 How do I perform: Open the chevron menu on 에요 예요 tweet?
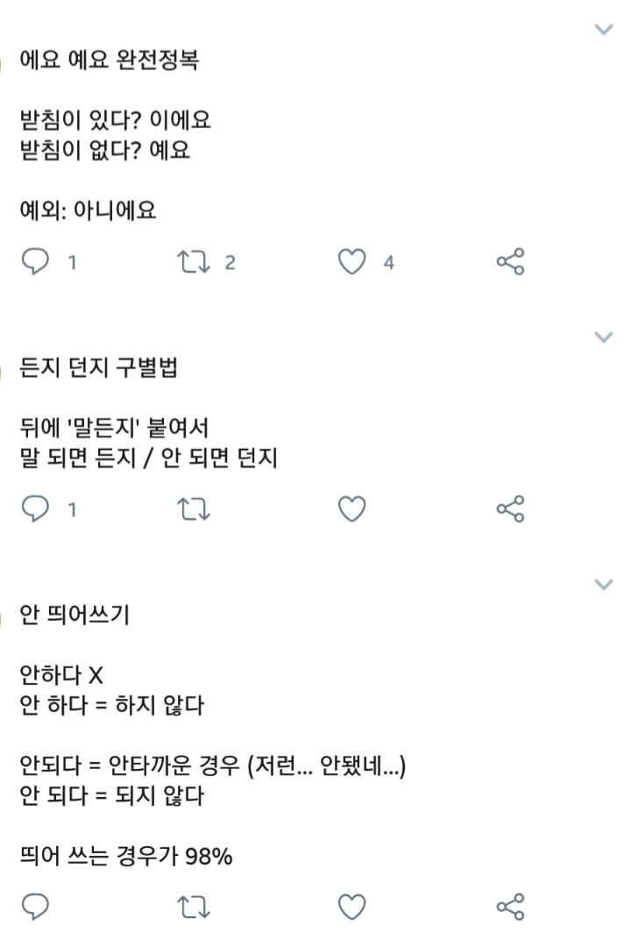point(603,30)
